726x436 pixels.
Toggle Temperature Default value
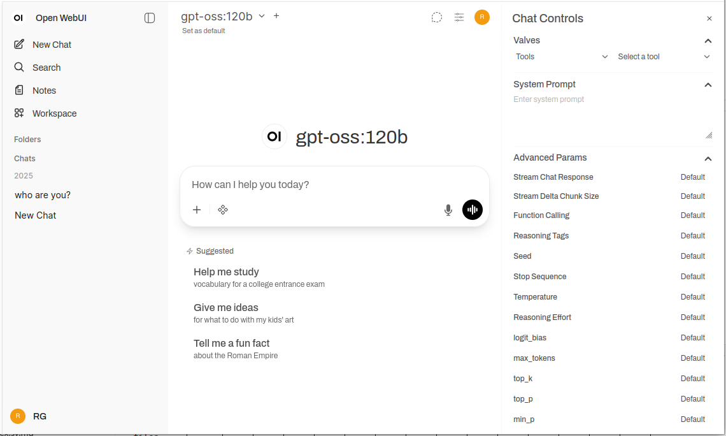(x=692, y=297)
